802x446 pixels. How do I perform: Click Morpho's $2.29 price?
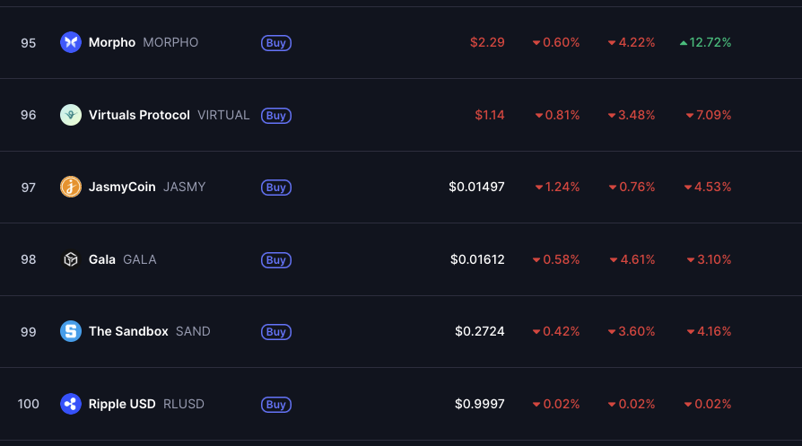[x=487, y=42]
